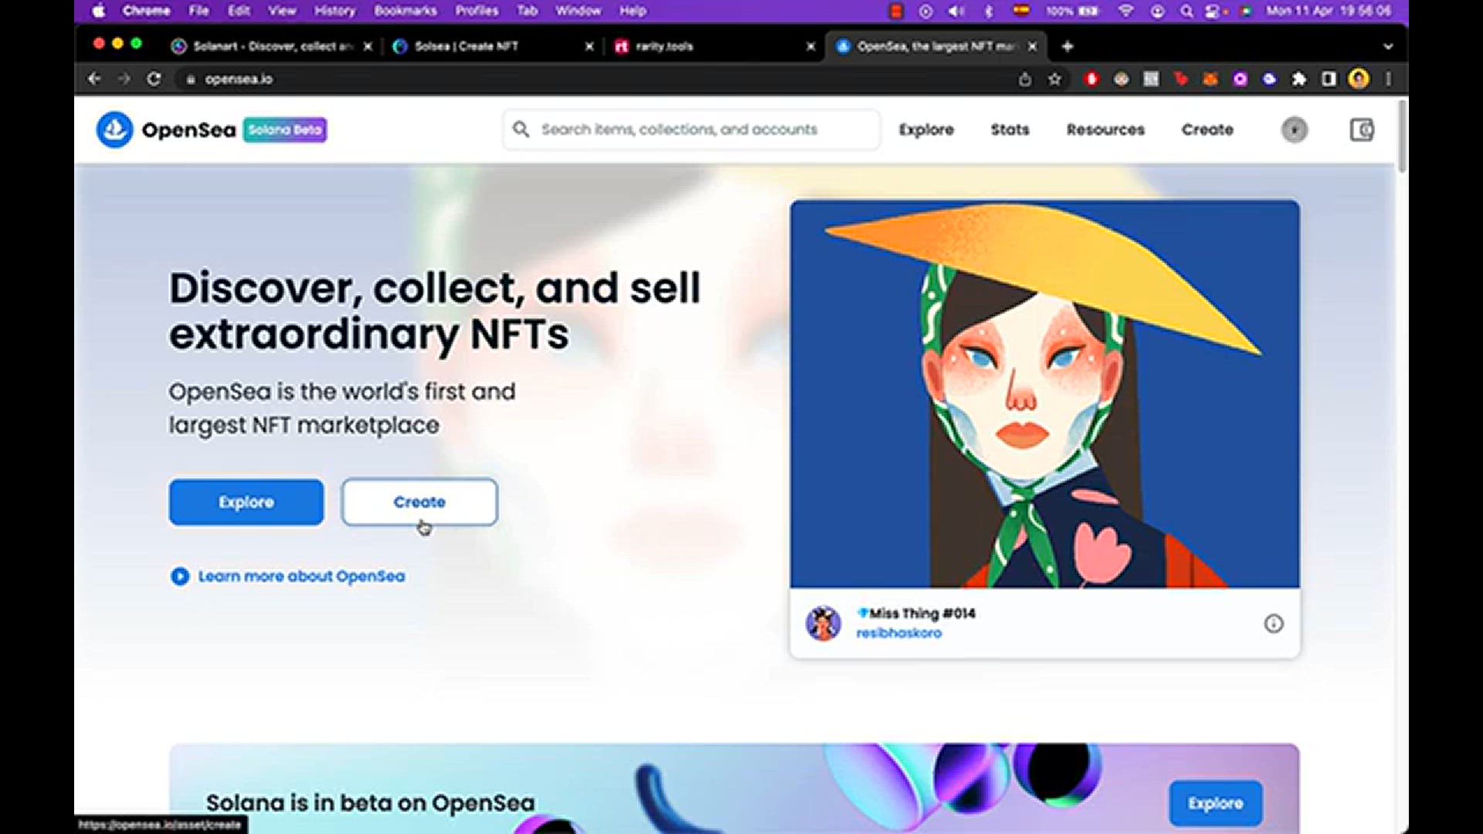Click the padlock site info icon

[x=191, y=79]
